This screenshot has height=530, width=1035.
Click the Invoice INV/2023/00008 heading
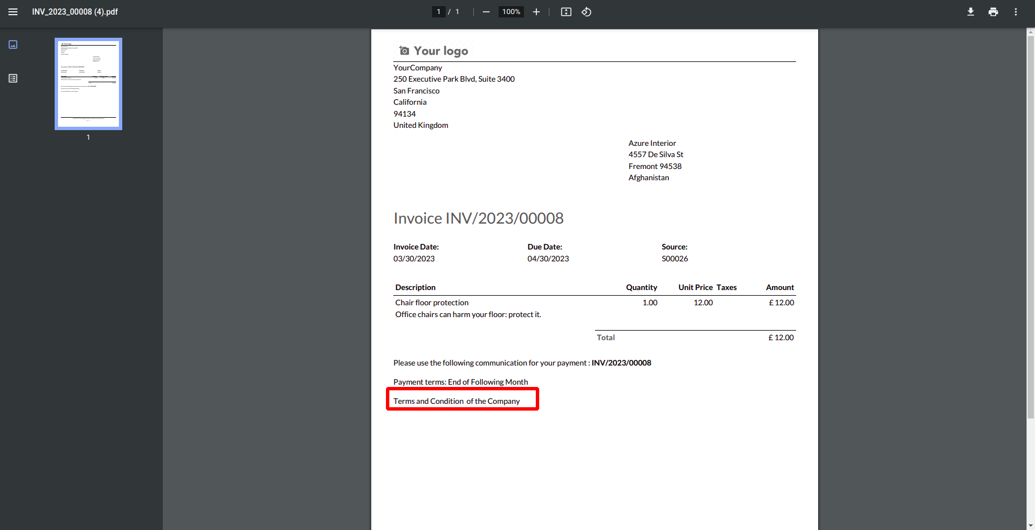click(478, 219)
